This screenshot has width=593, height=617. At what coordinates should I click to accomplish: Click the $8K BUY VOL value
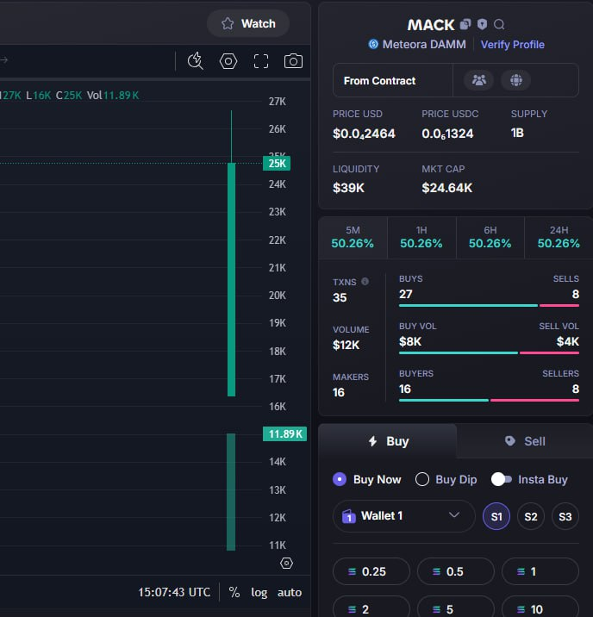[410, 341]
